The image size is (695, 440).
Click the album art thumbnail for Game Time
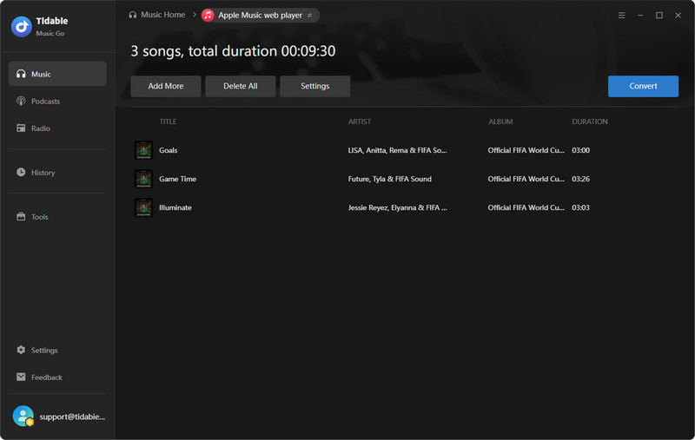143,179
